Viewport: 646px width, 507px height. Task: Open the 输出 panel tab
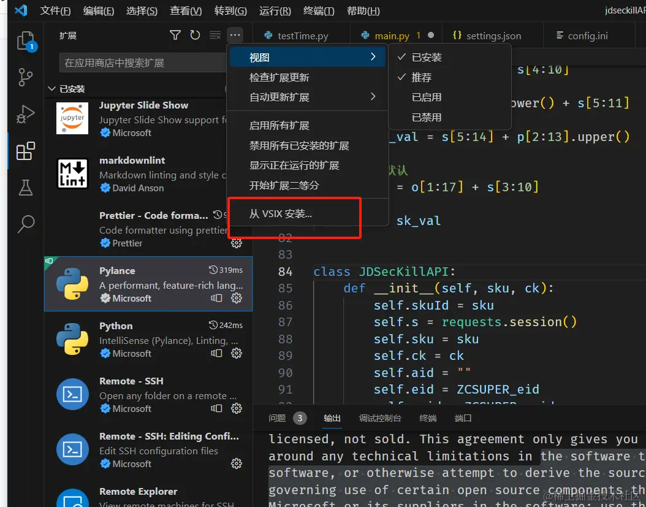click(332, 418)
